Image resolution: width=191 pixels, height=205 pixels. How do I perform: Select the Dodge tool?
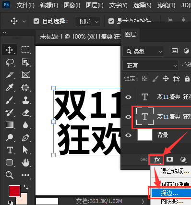pyautogui.click(x=10, y=137)
